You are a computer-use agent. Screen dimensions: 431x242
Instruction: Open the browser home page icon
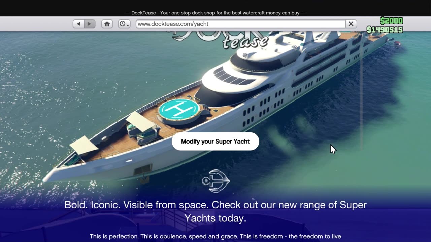(107, 24)
